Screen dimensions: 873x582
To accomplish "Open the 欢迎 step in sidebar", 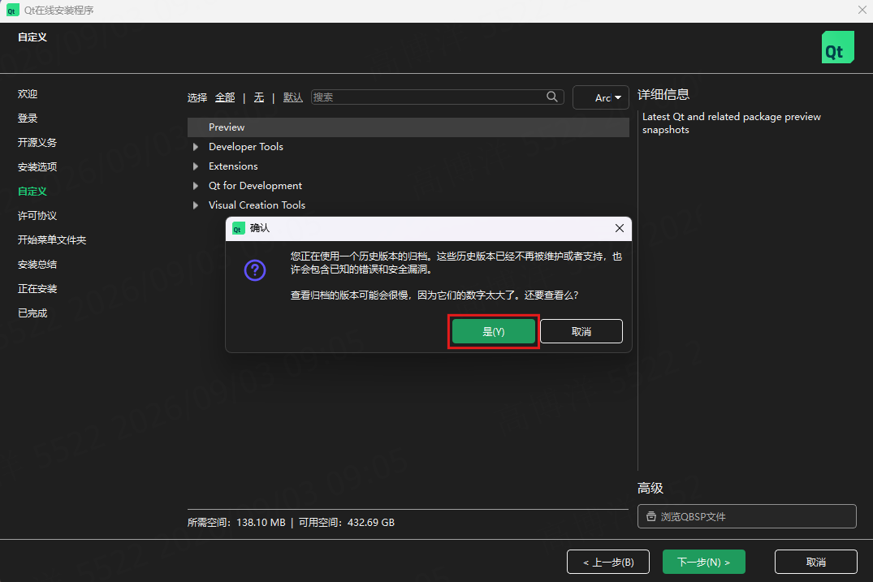I will point(28,94).
